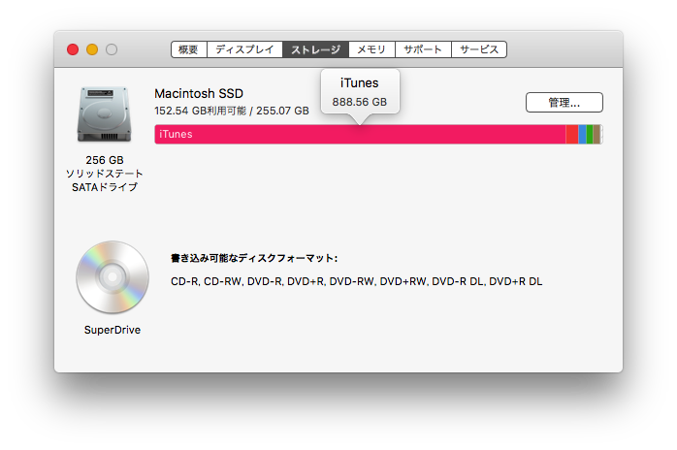677x450 pixels.
Task: Click the 管理... button
Action: tap(564, 103)
